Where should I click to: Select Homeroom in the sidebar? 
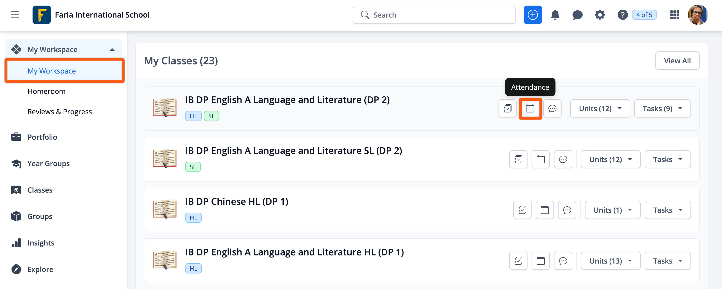(x=47, y=92)
